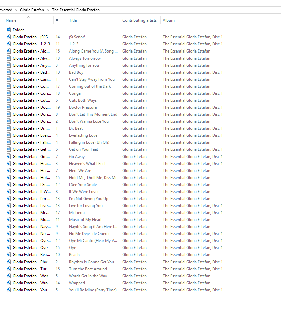Screen dimensions: 281x309
Task: Click file name Gloria Estefan - Tur...
Action: [x=31, y=269]
